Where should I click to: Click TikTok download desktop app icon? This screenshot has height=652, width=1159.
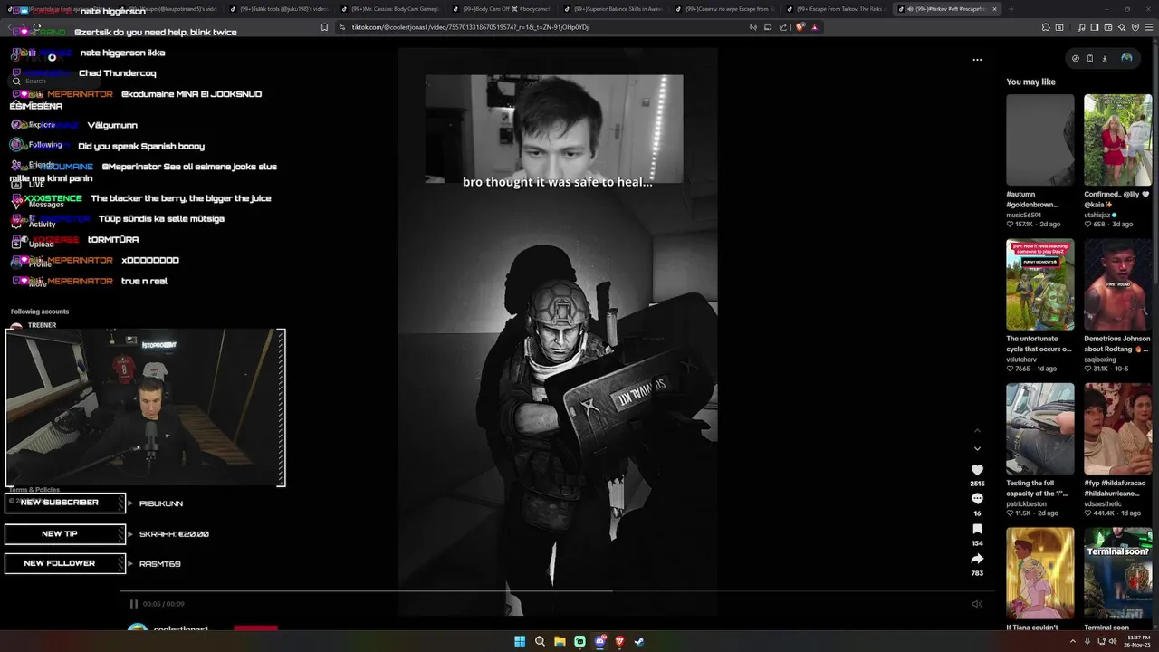[1105, 58]
